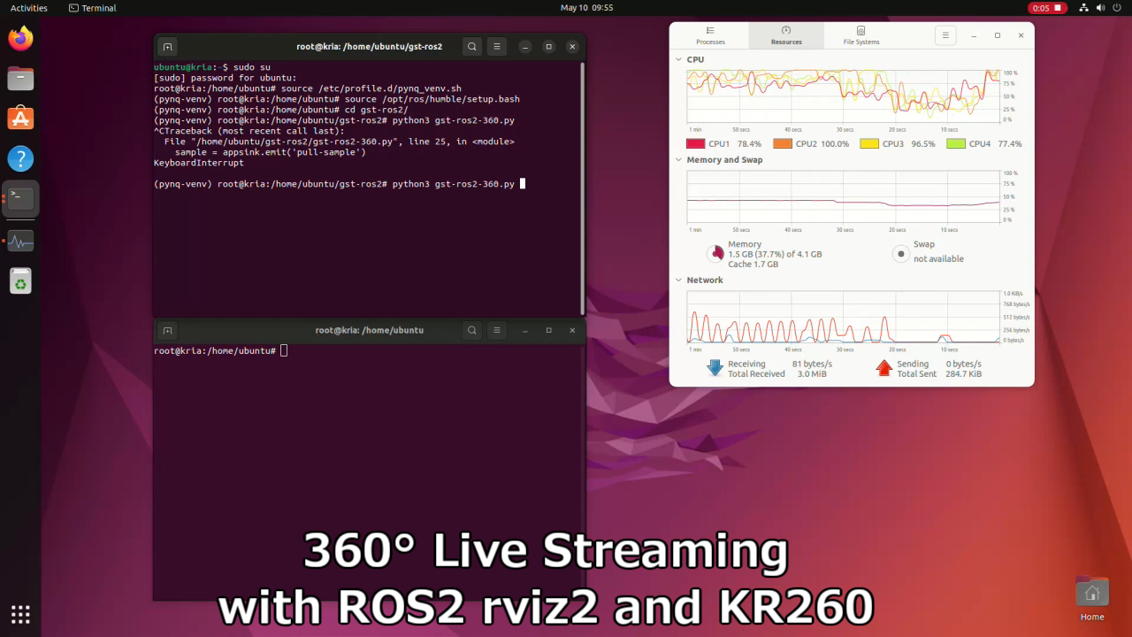Collapse the CPU section
This screenshot has width=1132, height=637.
point(678,60)
